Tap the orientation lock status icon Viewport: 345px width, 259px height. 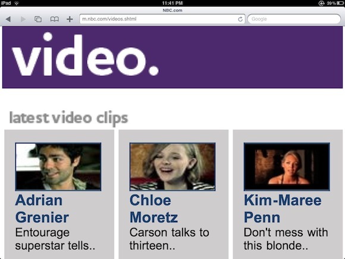[321, 3]
